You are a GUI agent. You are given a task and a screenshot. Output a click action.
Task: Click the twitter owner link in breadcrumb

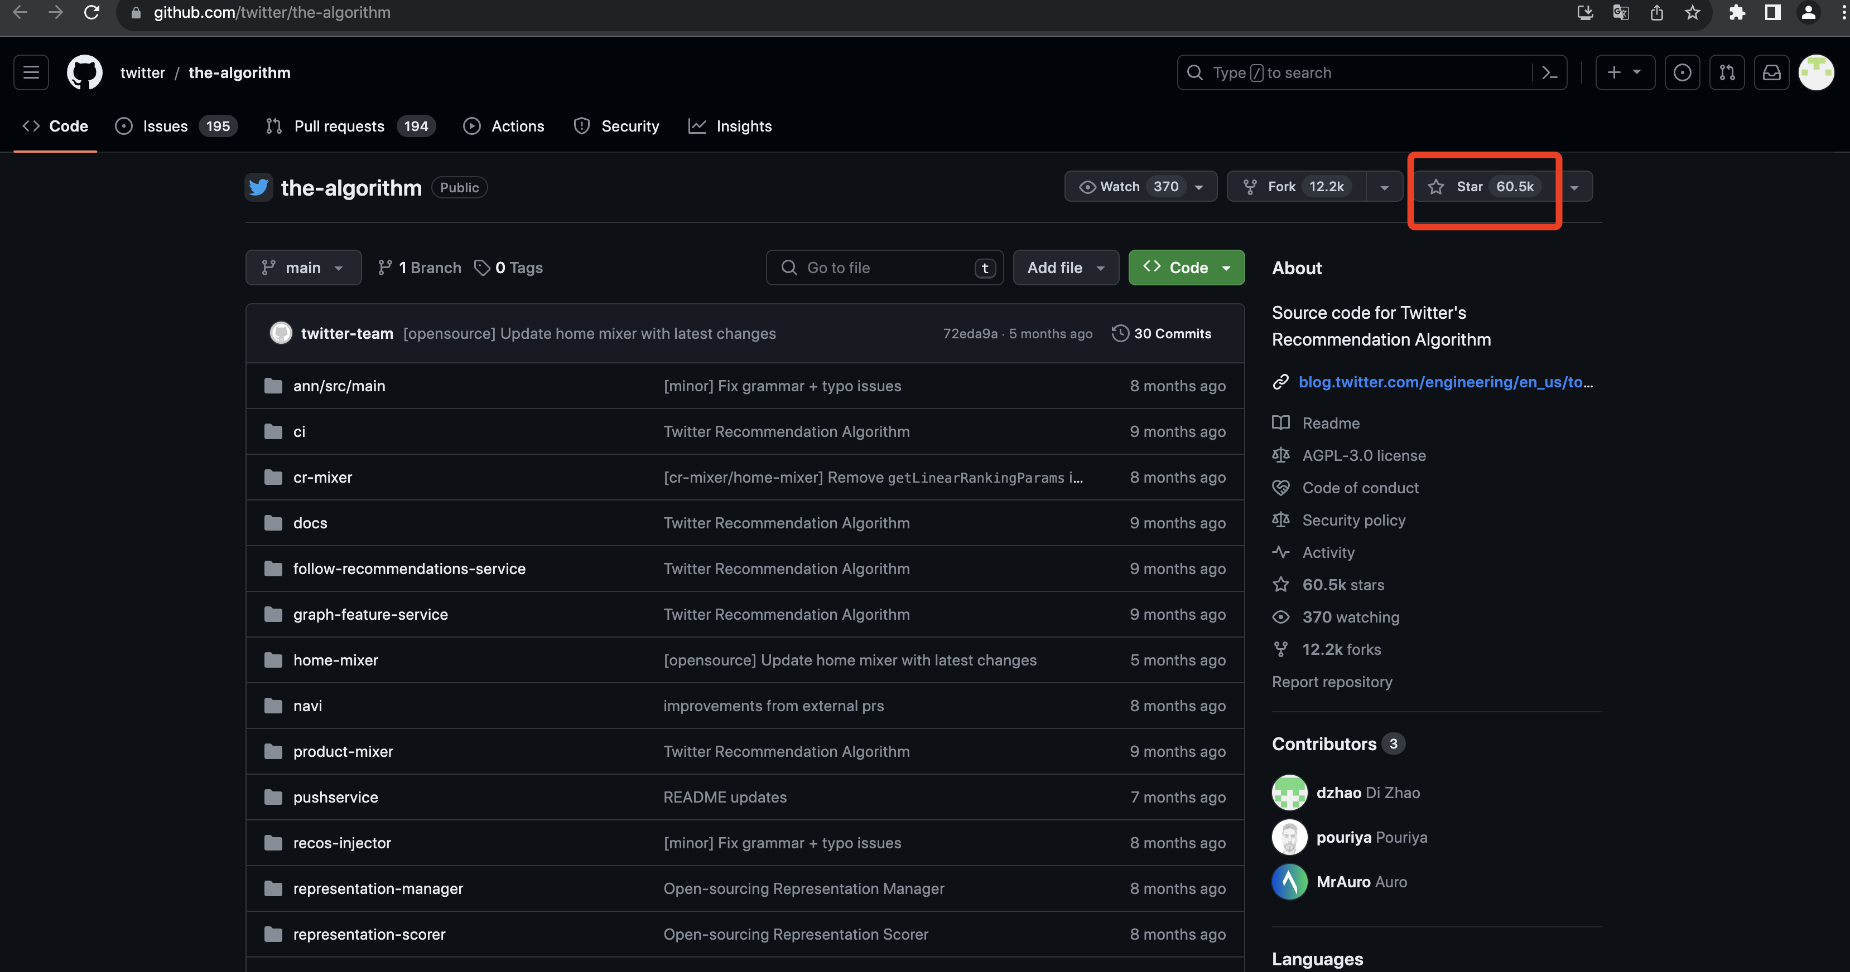[x=142, y=72]
